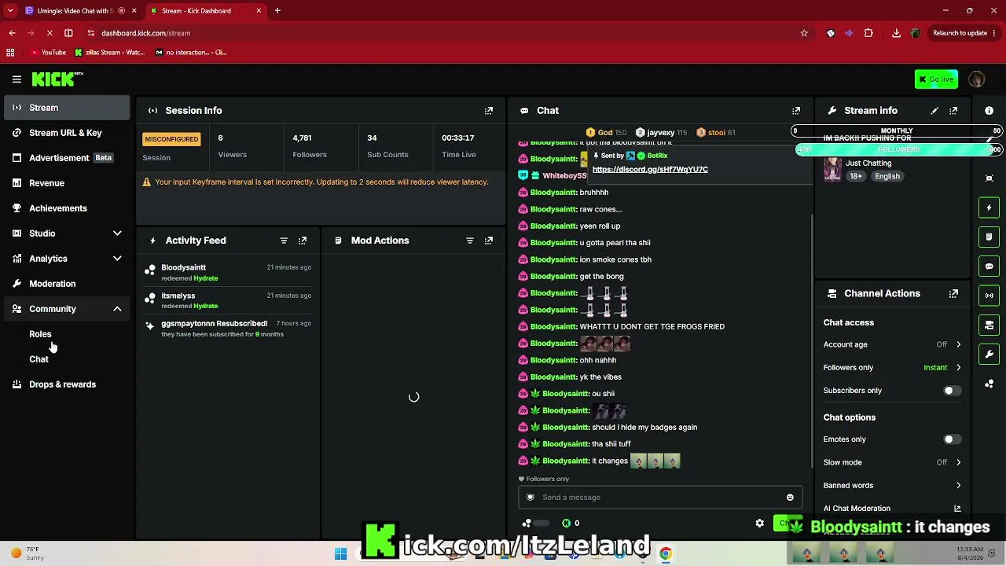Click itsmelyss in Activity Feed
This screenshot has width=1006, height=566.
178,296
